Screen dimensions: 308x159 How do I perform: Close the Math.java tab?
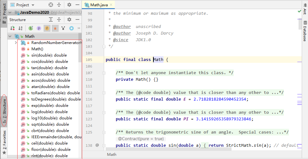coord(111,5)
